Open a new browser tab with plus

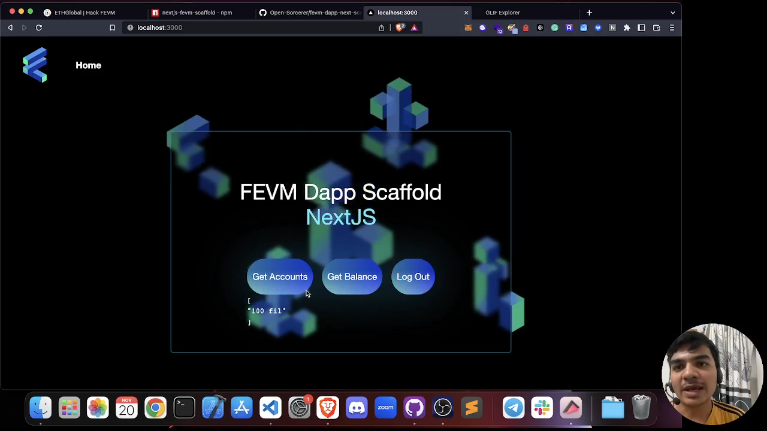[x=589, y=13]
